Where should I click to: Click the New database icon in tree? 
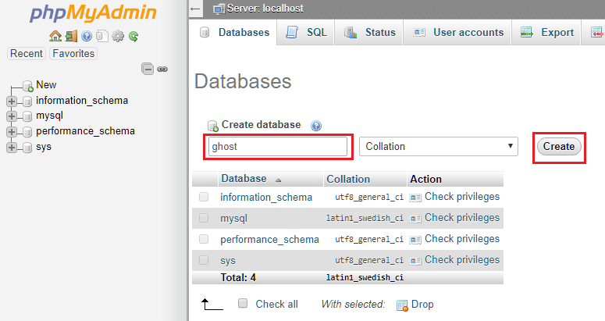point(28,86)
